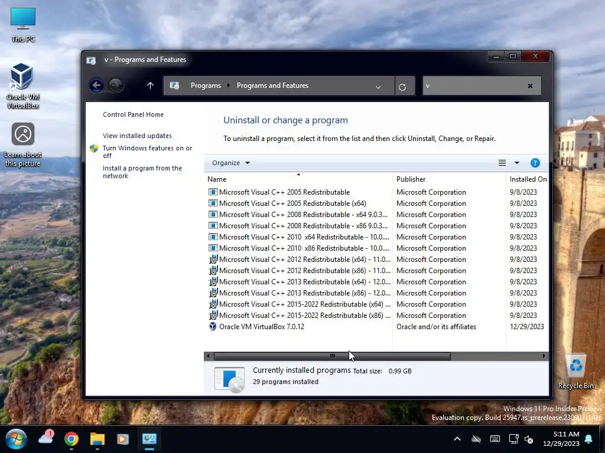Click the view layout icon
This screenshot has height=453, width=605.
coord(502,163)
